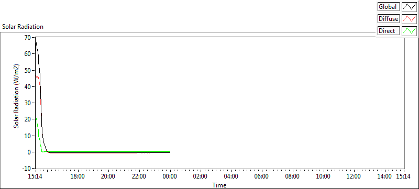
Task: Click the 60 y-axis tick label
Action: tap(28, 53)
